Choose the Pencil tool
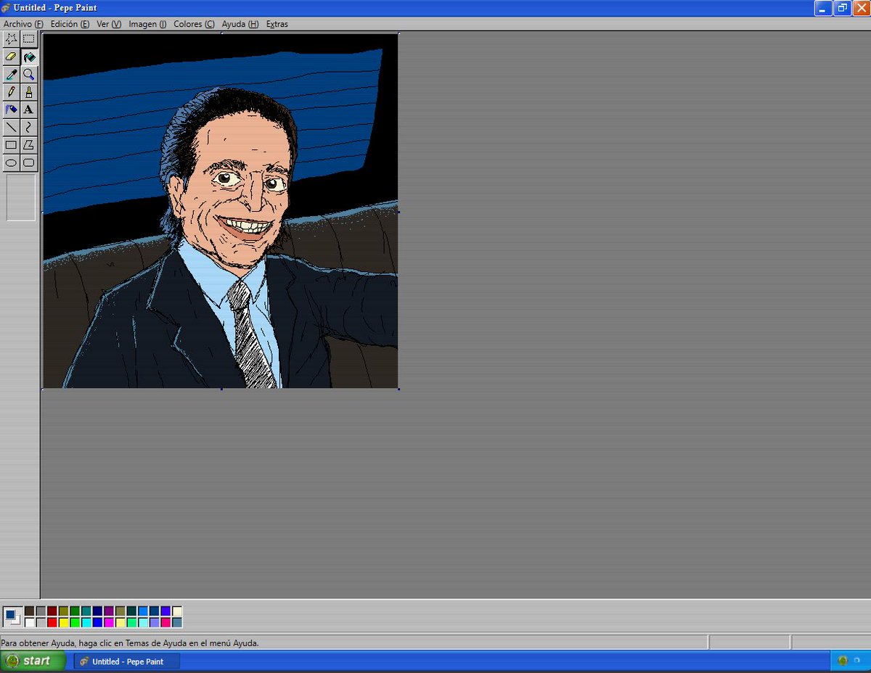The width and height of the screenshot is (871, 673). 11,92
